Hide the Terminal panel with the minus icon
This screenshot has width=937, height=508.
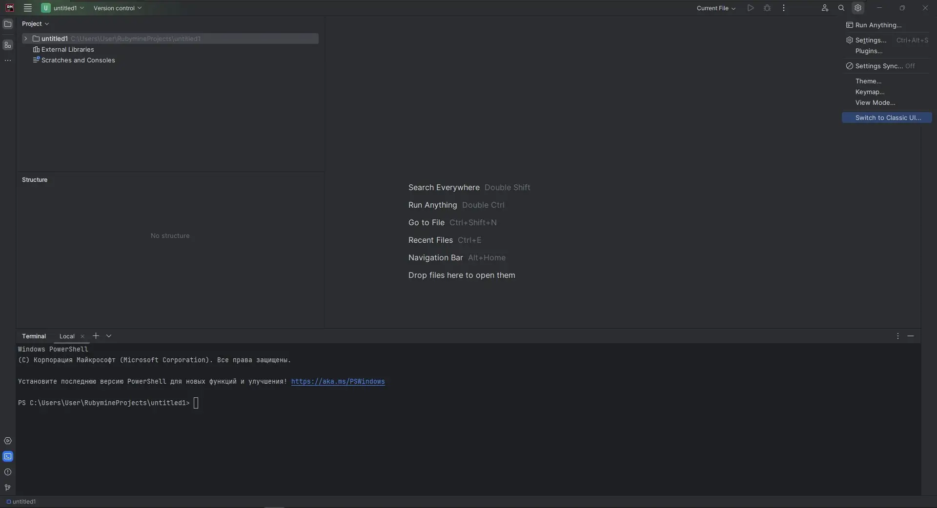(x=911, y=336)
